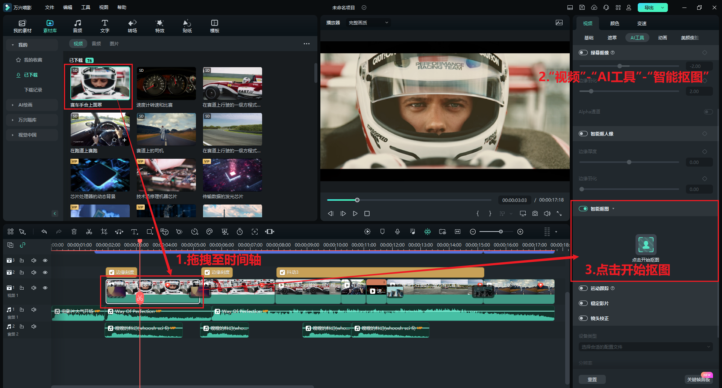Open the 完整画质 quality dropdown
The image size is (722, 388).
pyautogui.click(x=368, y=23)
